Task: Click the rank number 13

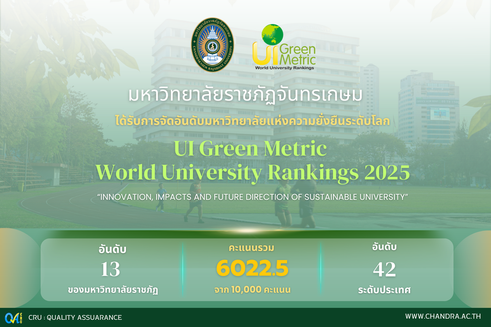Action: (110, 269)
